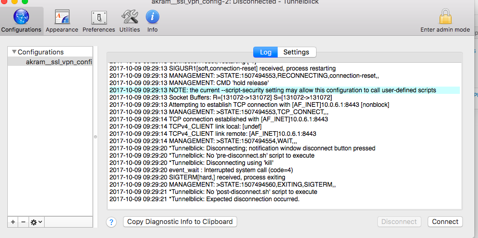Click the 'SIGTERM[hard,] received' log line
Viewport: 478px width, 238px height.
click(197, 177)
